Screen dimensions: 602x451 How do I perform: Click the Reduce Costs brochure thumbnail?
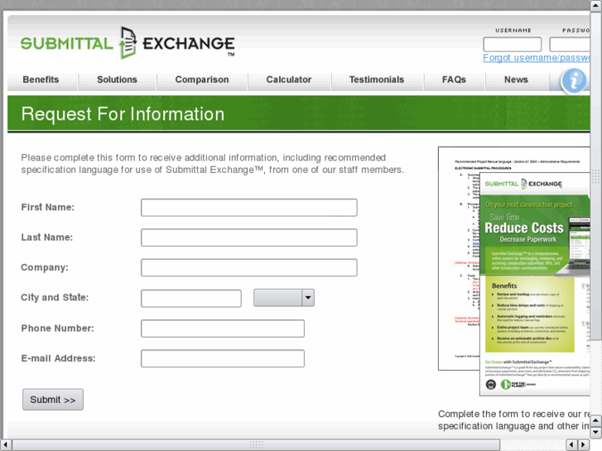click(534, 284)
